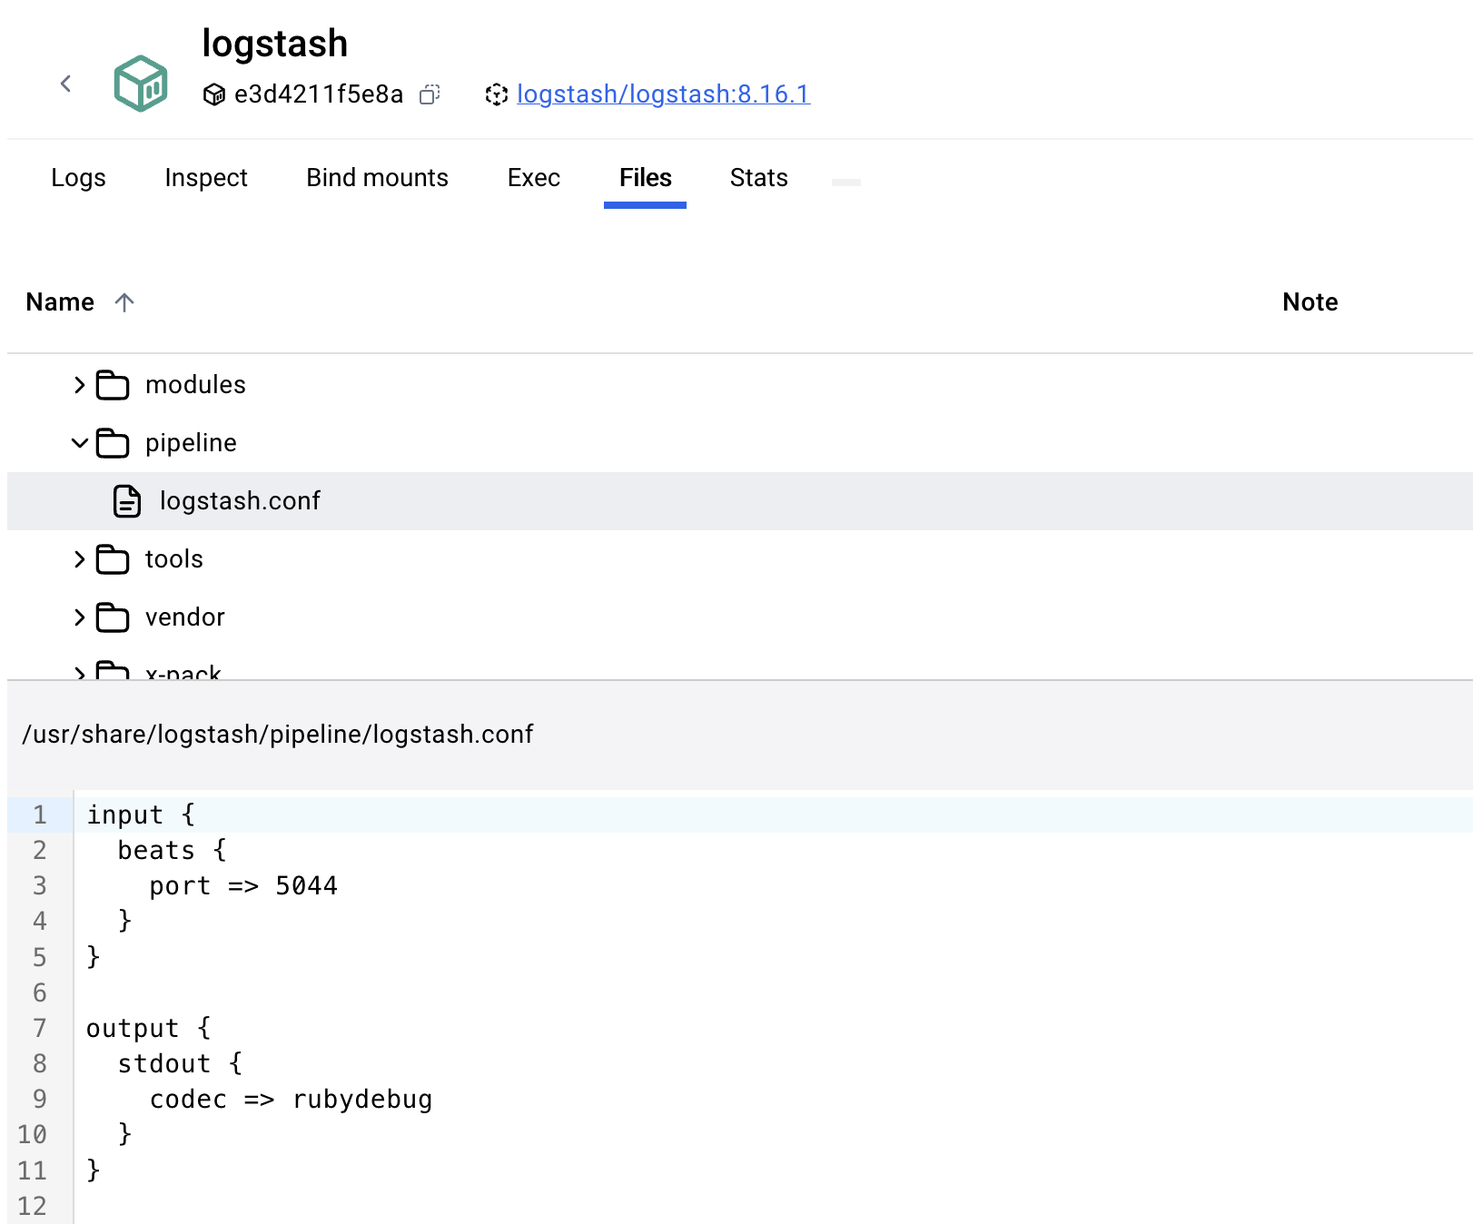The width and height of the screenshot is (1473, 1224).
Task: Click the tools folder icon
Action: point(113,559)
